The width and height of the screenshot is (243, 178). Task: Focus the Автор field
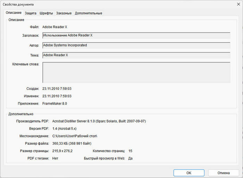tap(136, 45)
